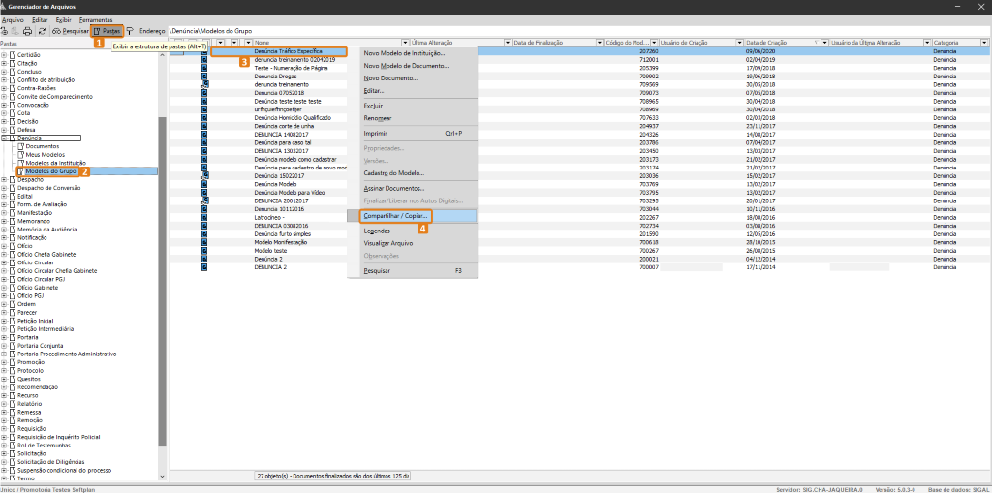Choose Compartilhar / Copiar from context menu
The height and width of the screenshot is (493, 992).
(395, 215)
